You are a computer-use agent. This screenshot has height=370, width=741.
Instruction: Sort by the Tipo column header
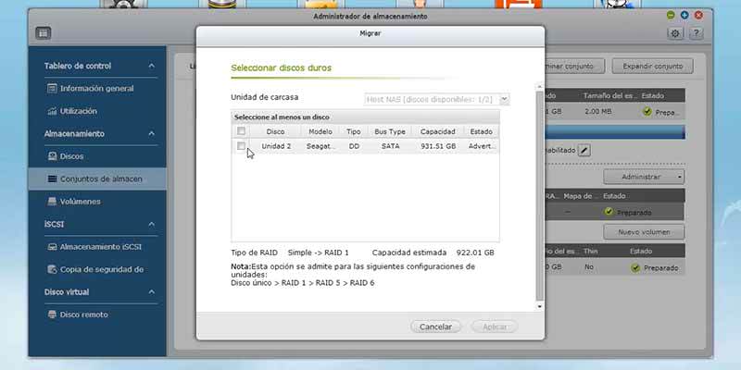[354, 131]
